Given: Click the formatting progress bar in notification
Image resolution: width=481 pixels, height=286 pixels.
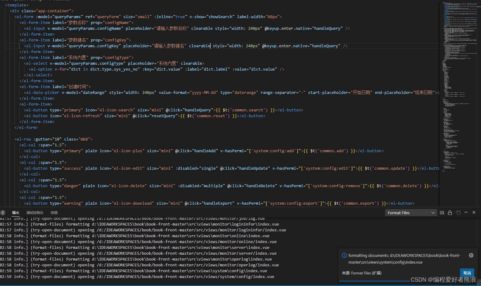Looking at the screenshot, I should (x=375, y=281).
